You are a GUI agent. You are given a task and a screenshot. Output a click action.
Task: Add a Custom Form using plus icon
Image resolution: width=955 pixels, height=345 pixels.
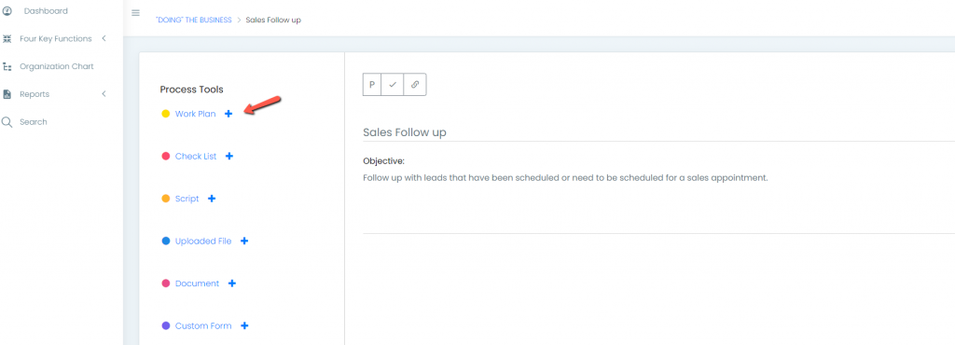click(x=244, y=325)
